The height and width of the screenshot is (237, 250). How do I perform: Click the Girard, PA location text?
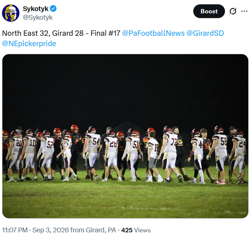(x=101, y=230)
